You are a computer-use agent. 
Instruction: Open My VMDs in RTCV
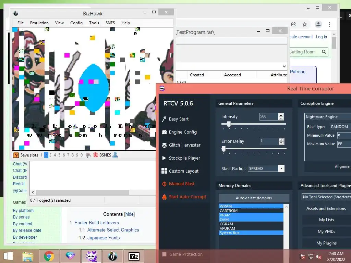tap(326, 231)
